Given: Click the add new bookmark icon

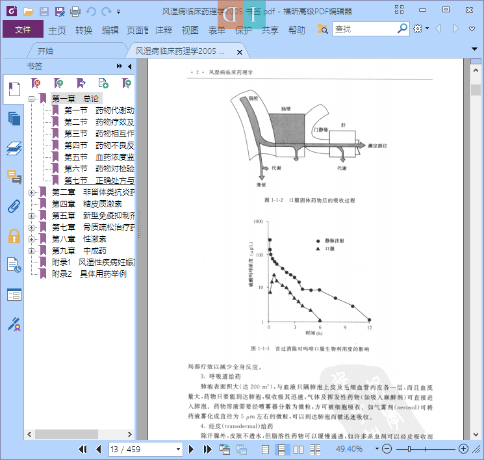Looking at the screenshot, I should pyautogui.click(x=58, y=83).
